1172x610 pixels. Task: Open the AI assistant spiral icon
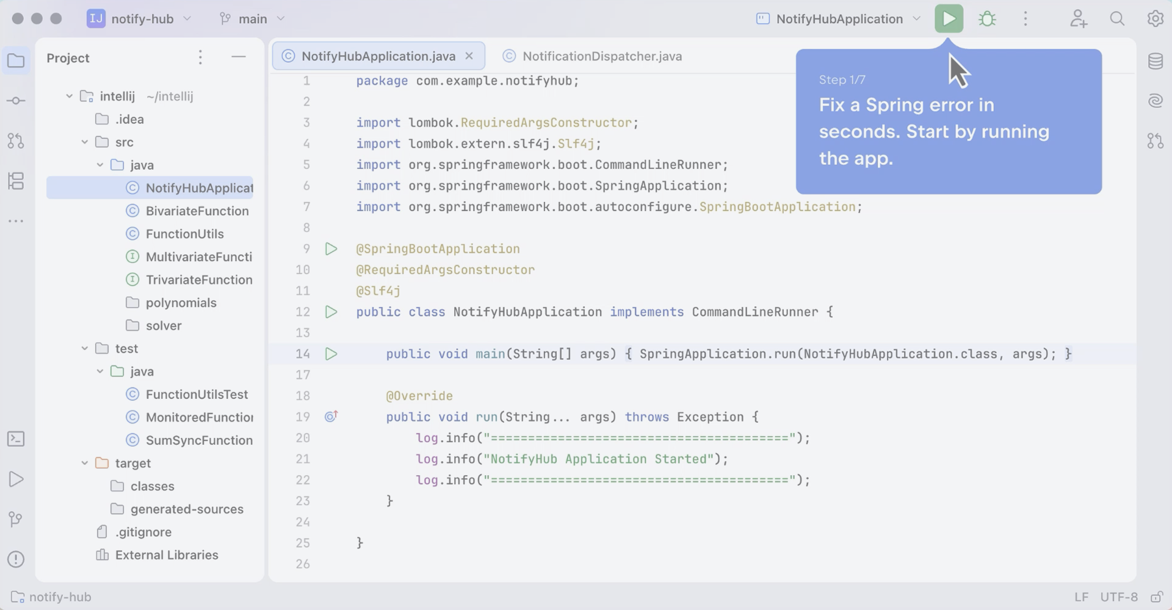pyautogui.click(x=1155, y=101)
